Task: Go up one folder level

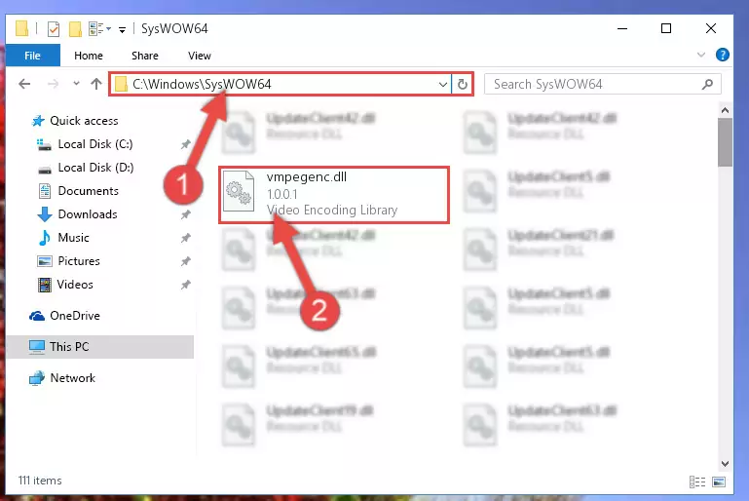Action: (x=96, y=84)
